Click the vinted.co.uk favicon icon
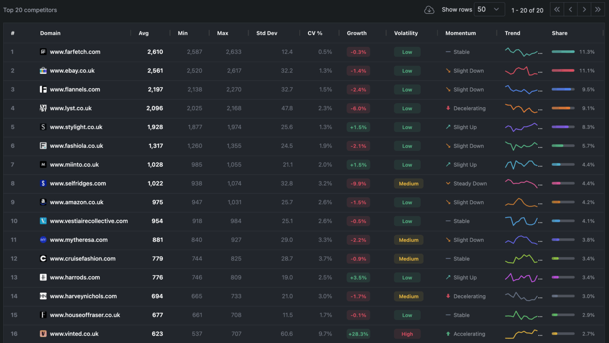The height and width of the screenshot is (343, 609). click(43, 334)
